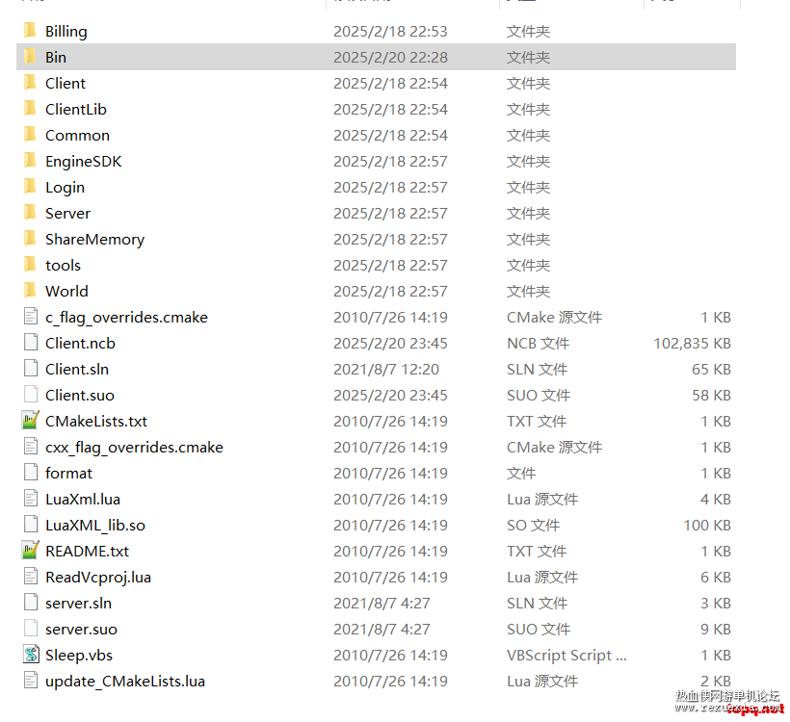
Task: Click the Bin folder name
Action: coord(56,57)
